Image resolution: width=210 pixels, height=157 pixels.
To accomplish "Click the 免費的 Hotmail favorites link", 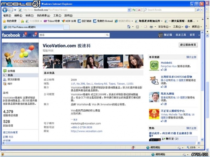I will [x=103, y=21].
